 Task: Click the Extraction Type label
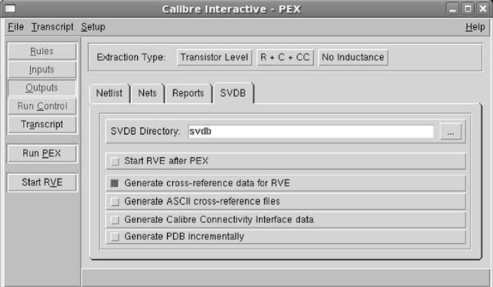pyautogui.click(x=131, y=57)
